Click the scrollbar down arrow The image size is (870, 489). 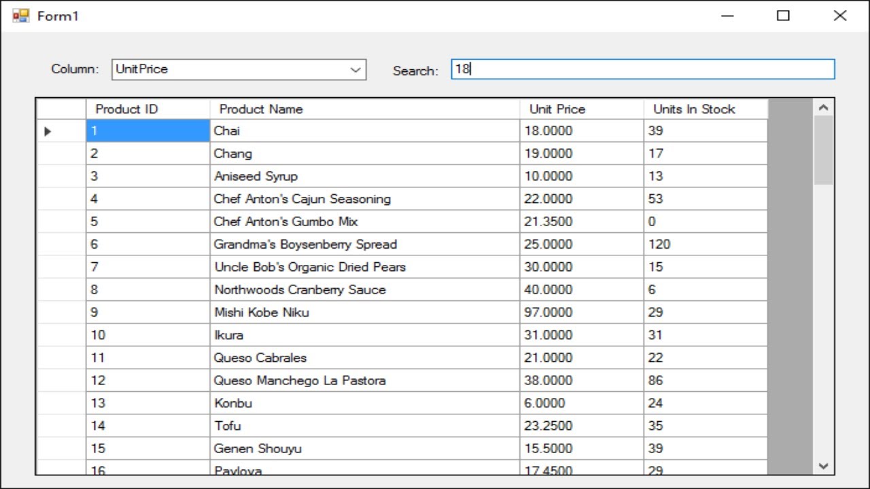tap(823, 466)
